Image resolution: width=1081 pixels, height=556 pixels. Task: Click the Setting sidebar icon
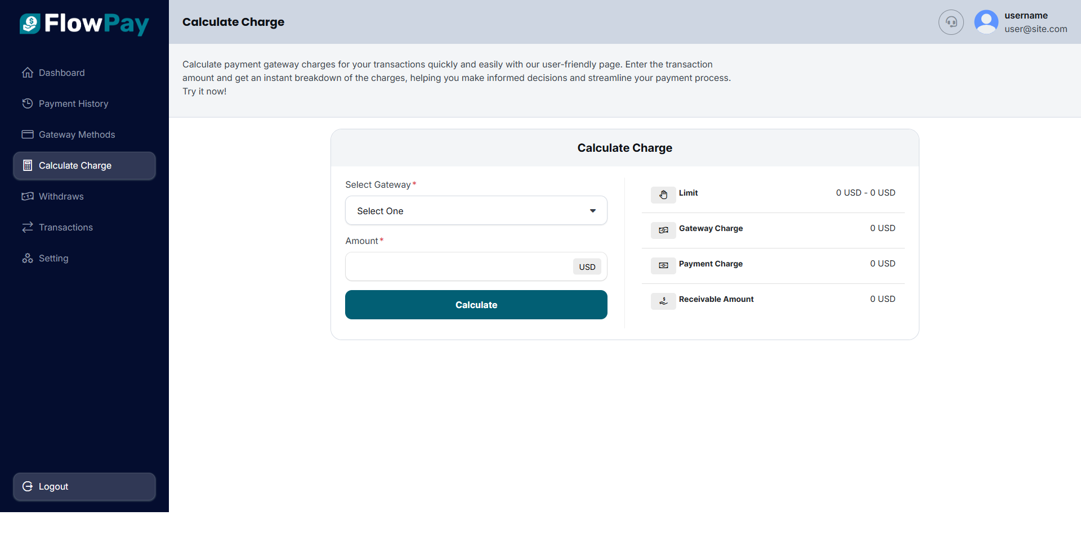[28, 258]
